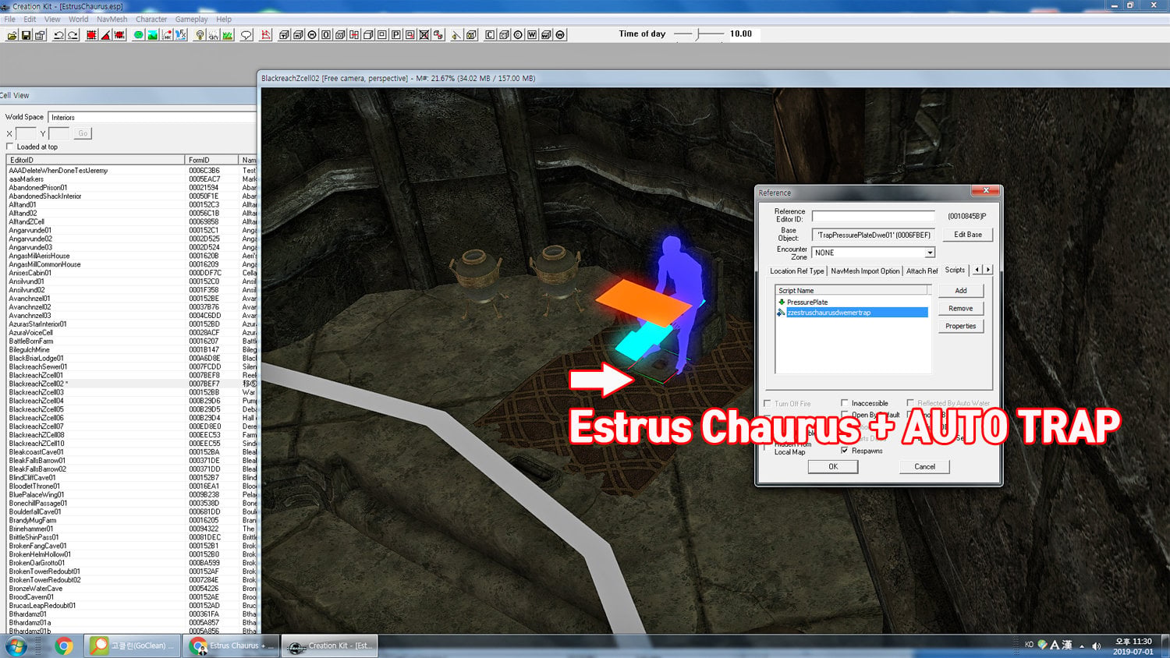The width and height of the screenshot is (1170, 658).
Task: Open the Preferences toolbar icon
Action: click(40, 35)
